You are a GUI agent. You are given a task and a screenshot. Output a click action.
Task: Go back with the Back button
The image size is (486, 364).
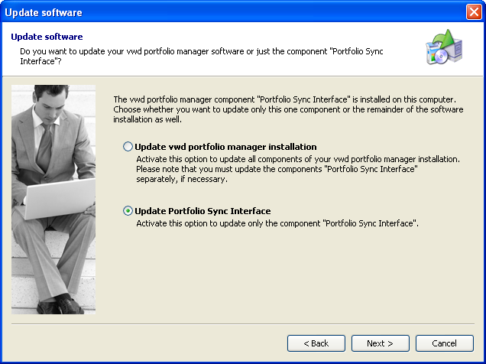click(316, 343)
